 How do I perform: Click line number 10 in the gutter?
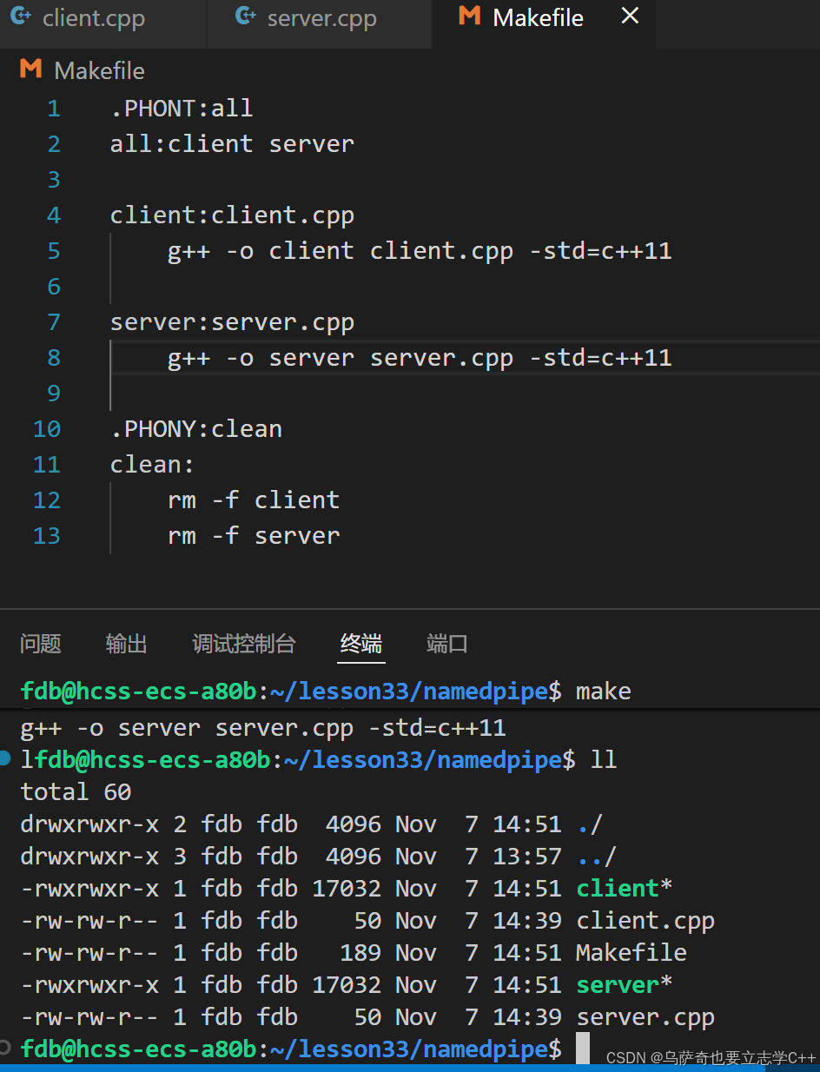click(x=47, y=429)
